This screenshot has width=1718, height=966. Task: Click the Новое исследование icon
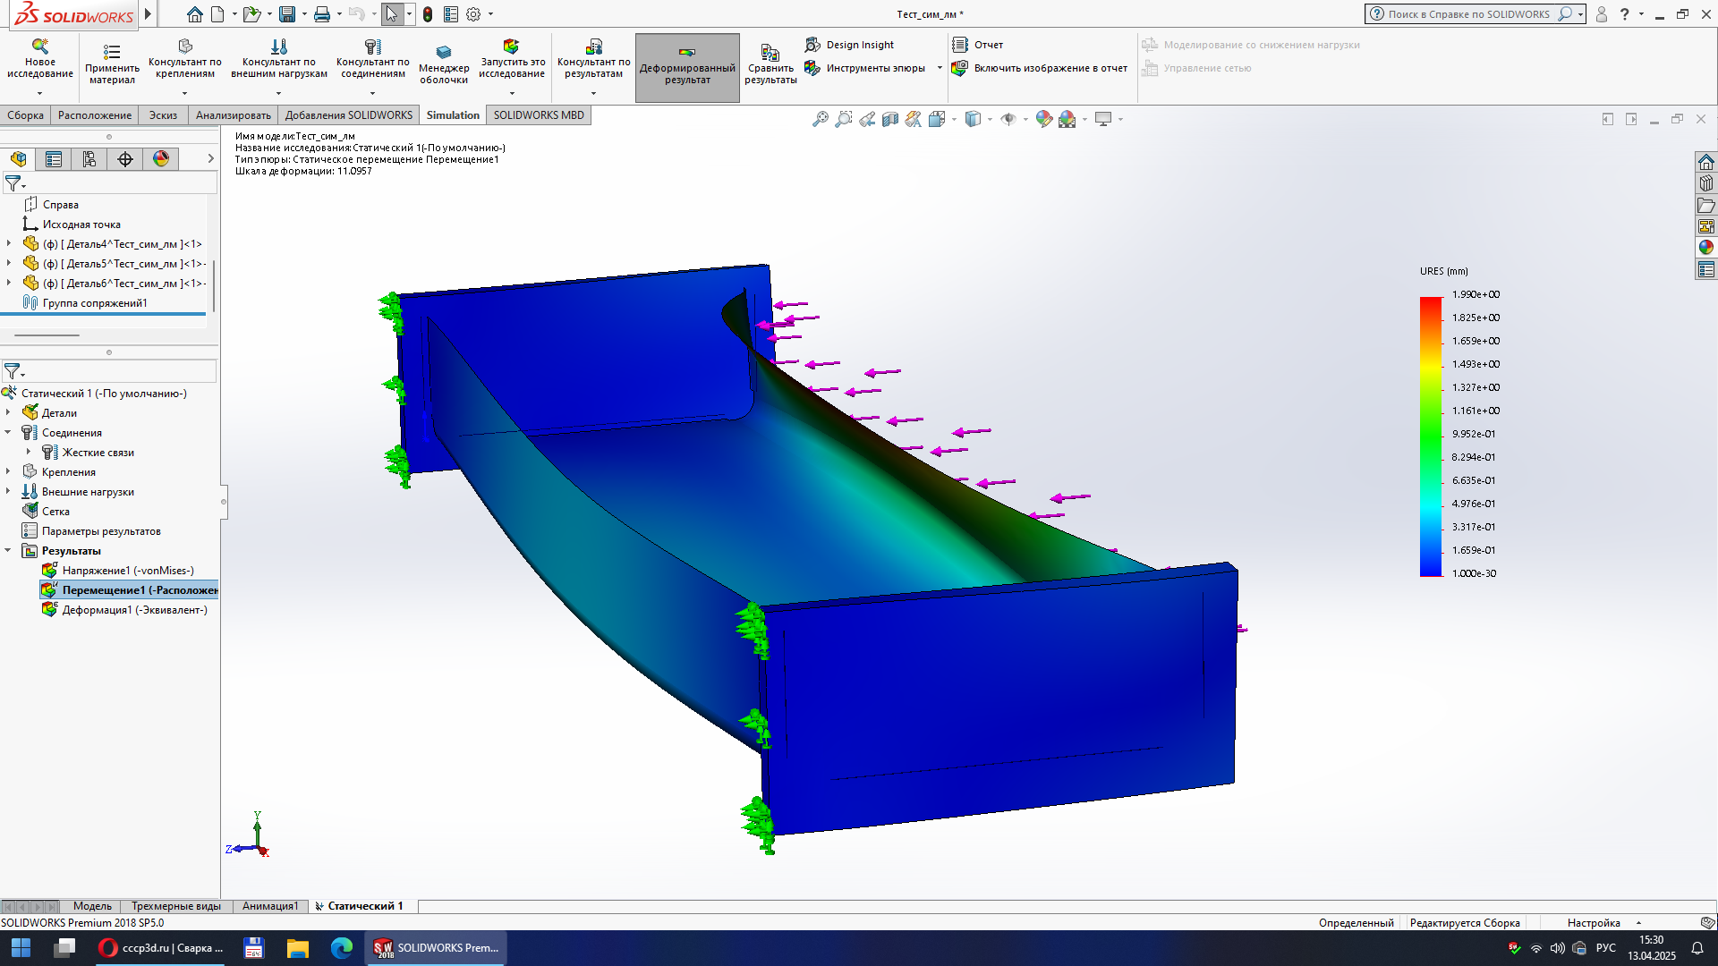coord(39,47)
